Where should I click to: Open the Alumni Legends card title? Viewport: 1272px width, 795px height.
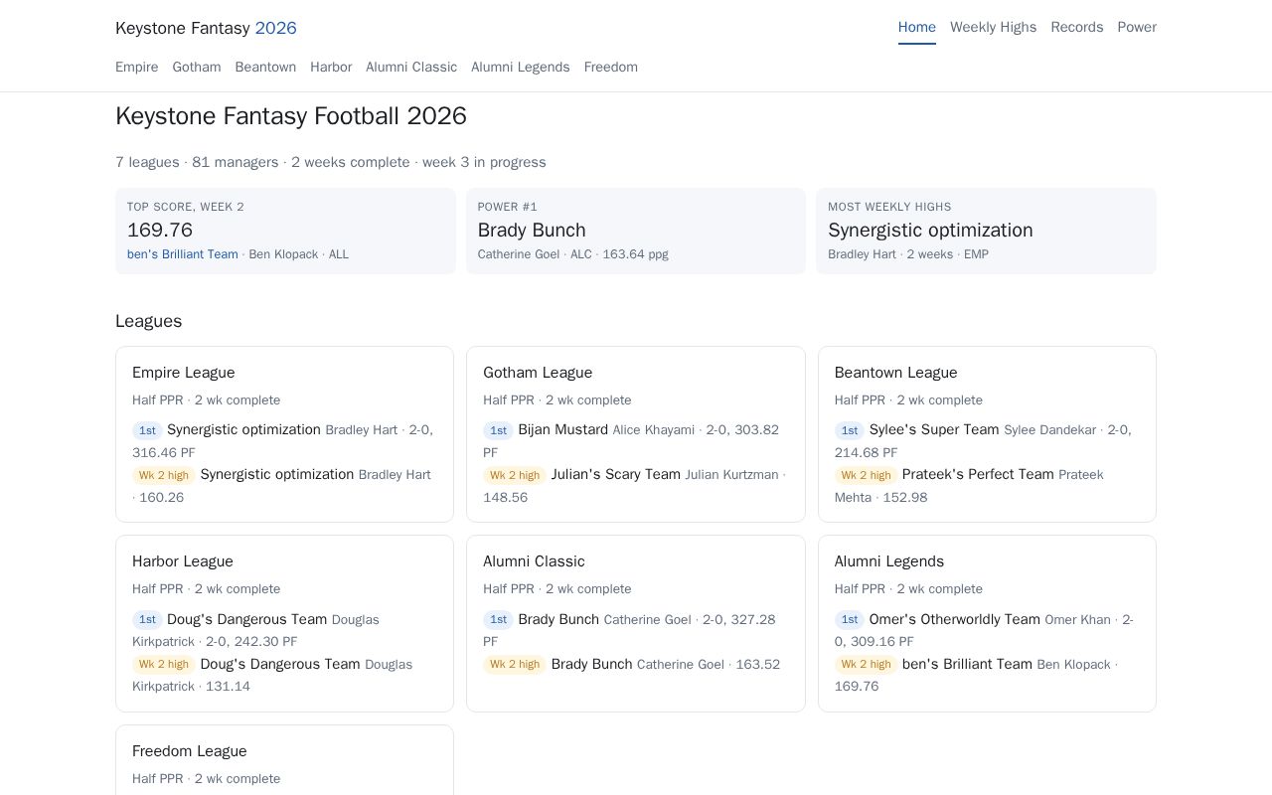click(x=889, y=561)
